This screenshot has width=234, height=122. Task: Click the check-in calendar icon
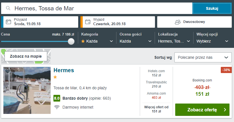click(8, 22)
